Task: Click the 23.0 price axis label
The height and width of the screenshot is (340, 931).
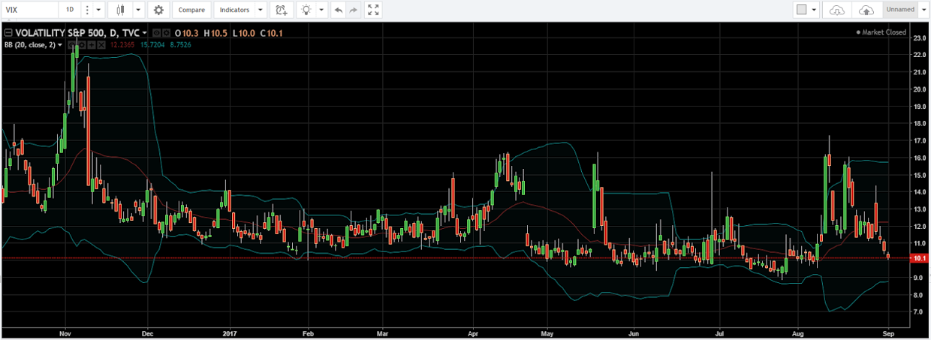Action: tap(918, 38)
